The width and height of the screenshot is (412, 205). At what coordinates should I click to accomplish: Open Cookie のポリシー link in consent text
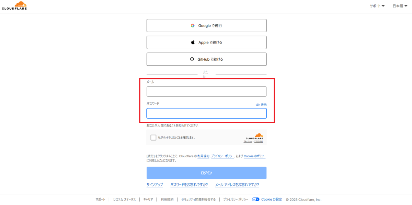tap(254, 156)
